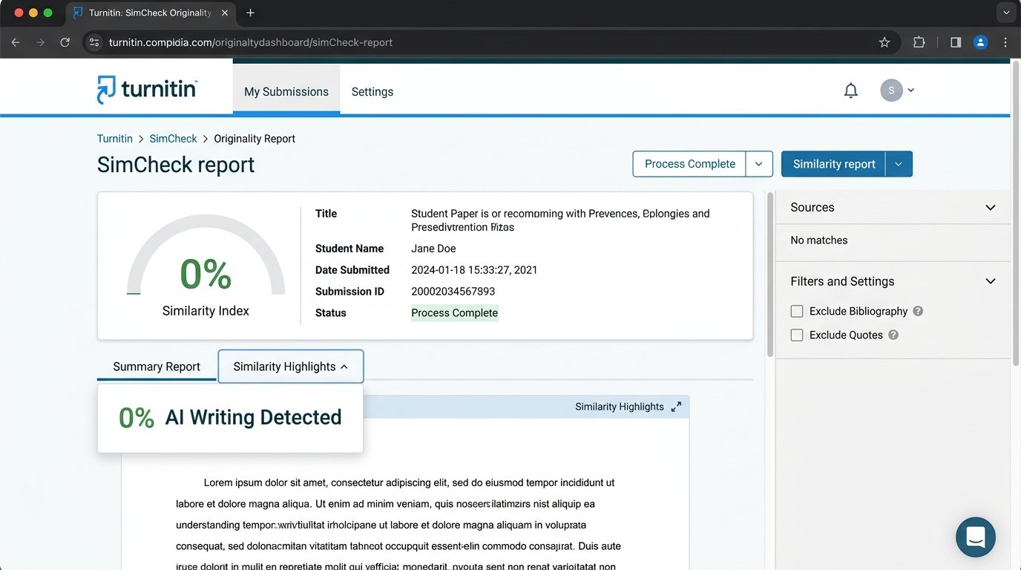Open the Settings tab
The height and width of the screenshot is (570, 1021).
coord(372,91)
